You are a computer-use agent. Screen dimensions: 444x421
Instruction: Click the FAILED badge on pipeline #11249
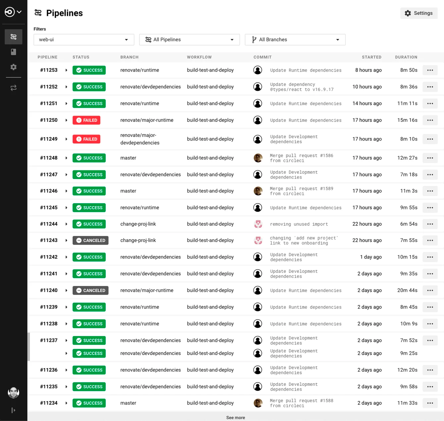pyautogui.click(x=86, y=139)
